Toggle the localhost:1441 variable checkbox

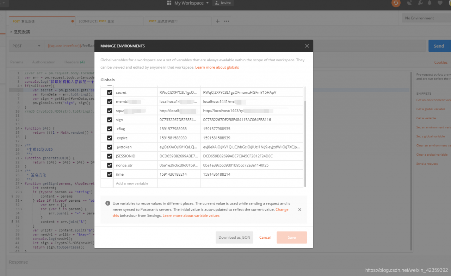(109, 101)
